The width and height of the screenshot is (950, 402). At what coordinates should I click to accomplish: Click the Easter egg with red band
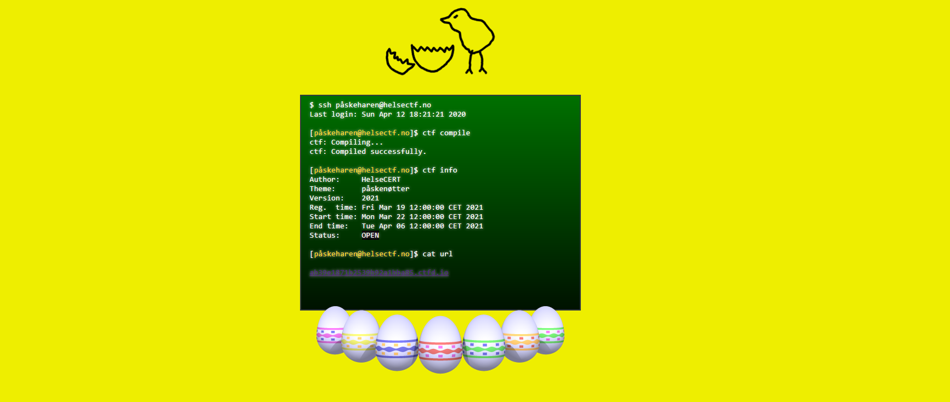tap(440, 345)
